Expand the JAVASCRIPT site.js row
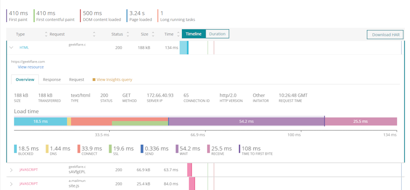The image size is (410, 190). tap(11, 184)
